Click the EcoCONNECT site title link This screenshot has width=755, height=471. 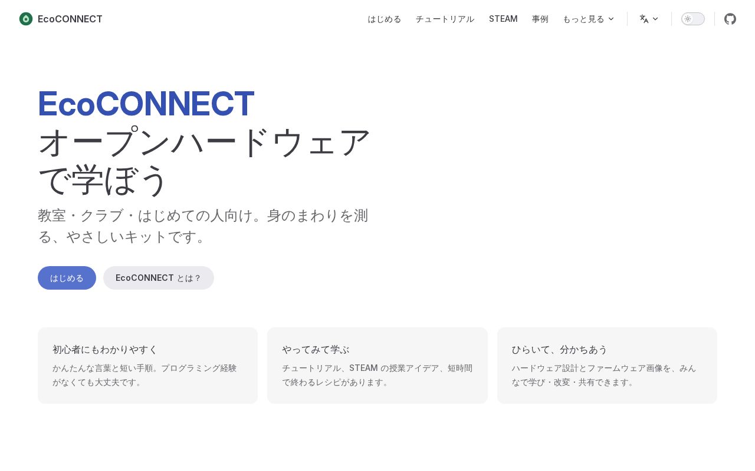pyautogui.click(x=70, y=19)
